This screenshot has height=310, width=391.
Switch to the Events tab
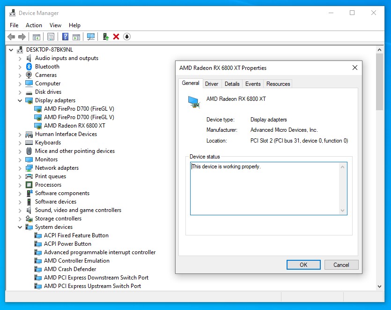(x=252, y=84)
